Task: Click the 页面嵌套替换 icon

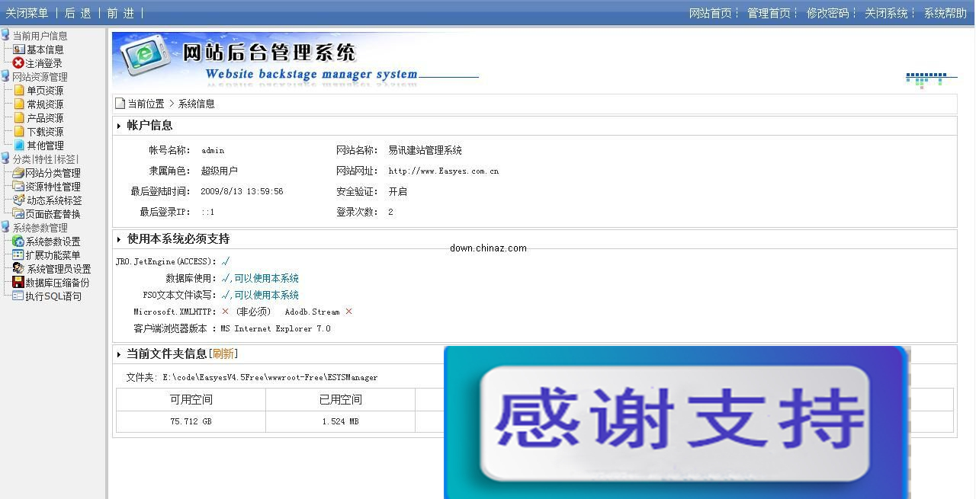Action: [x=18, y=214]
